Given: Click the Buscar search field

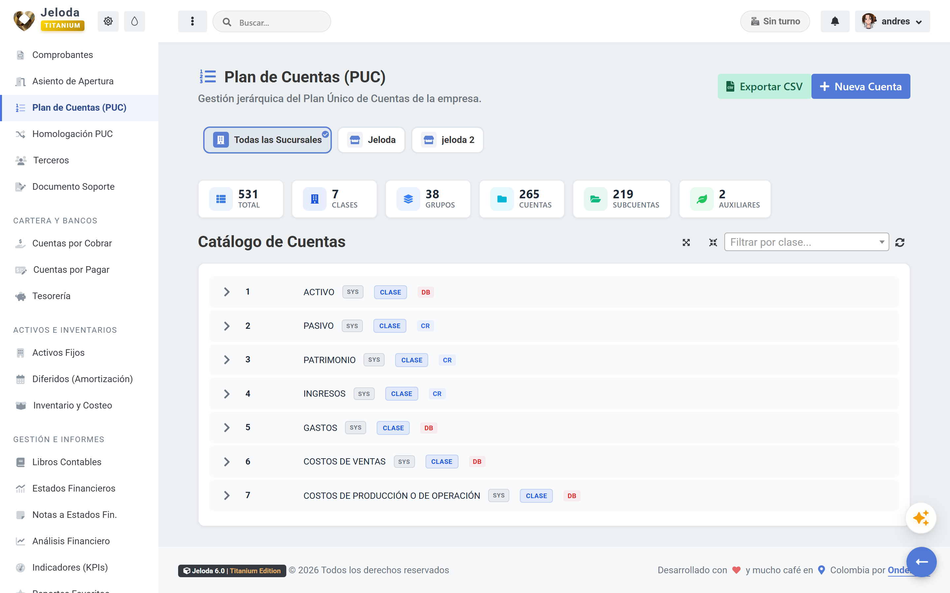Looking at the screenshot, I should pyautogui.click(x=272, y=22).
